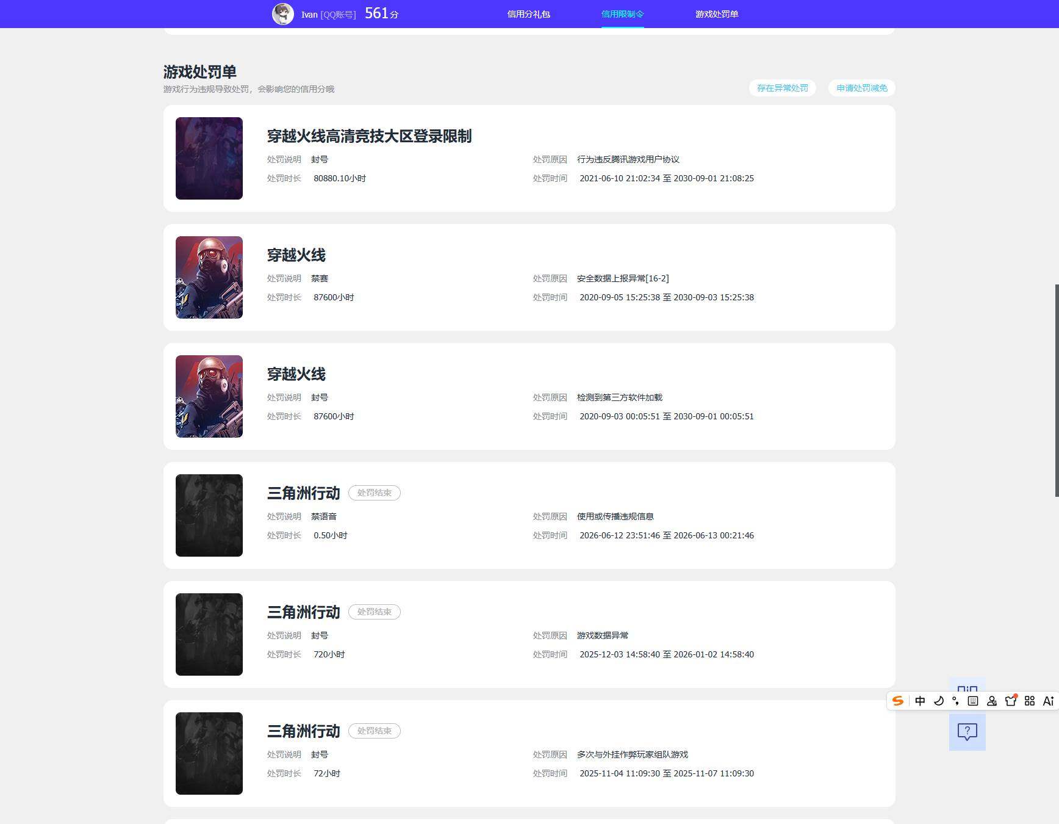This screenshot has height=824, width=1059.
Task: Click the 处罚结束 badge on 禁语音 card
Action: click(x=374, y=493)
